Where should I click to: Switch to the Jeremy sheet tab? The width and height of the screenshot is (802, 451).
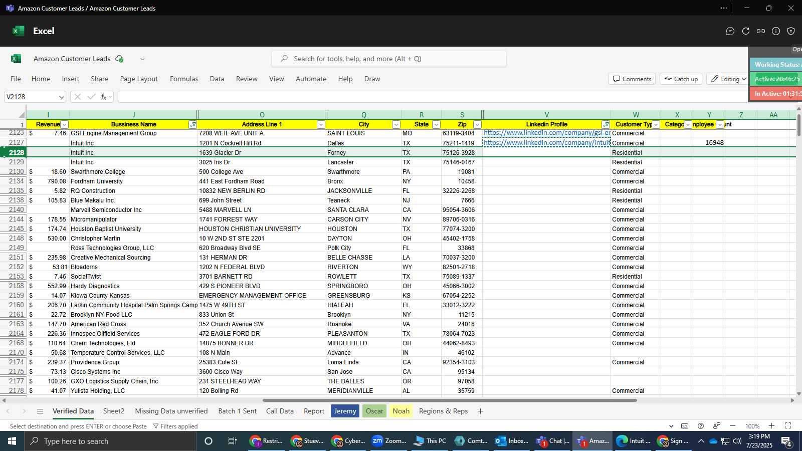pyautogui.click(x=345, y=411)
